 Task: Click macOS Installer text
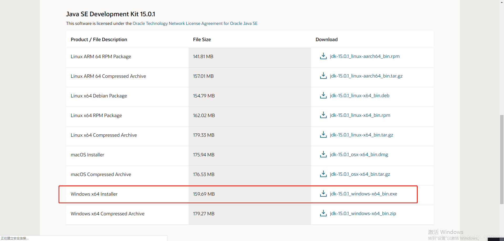[x=87, y=155]
